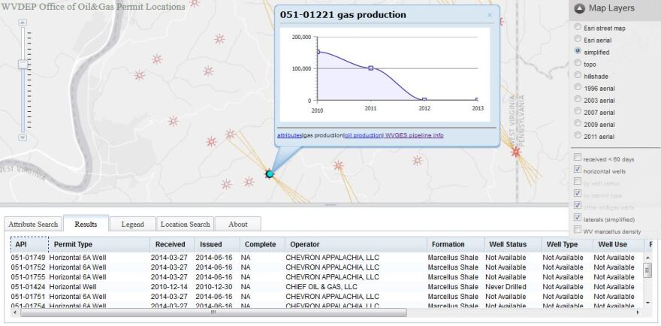
Task: Open the Legend tab
Action: click(x=132, y=225)
